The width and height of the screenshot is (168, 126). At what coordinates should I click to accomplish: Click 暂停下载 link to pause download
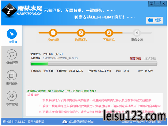pyautogui.click(x=135, y=58)
